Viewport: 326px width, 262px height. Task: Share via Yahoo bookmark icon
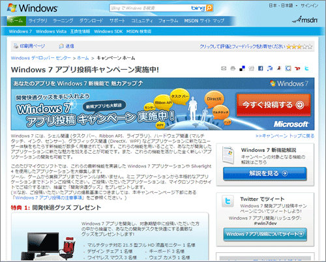297,68
